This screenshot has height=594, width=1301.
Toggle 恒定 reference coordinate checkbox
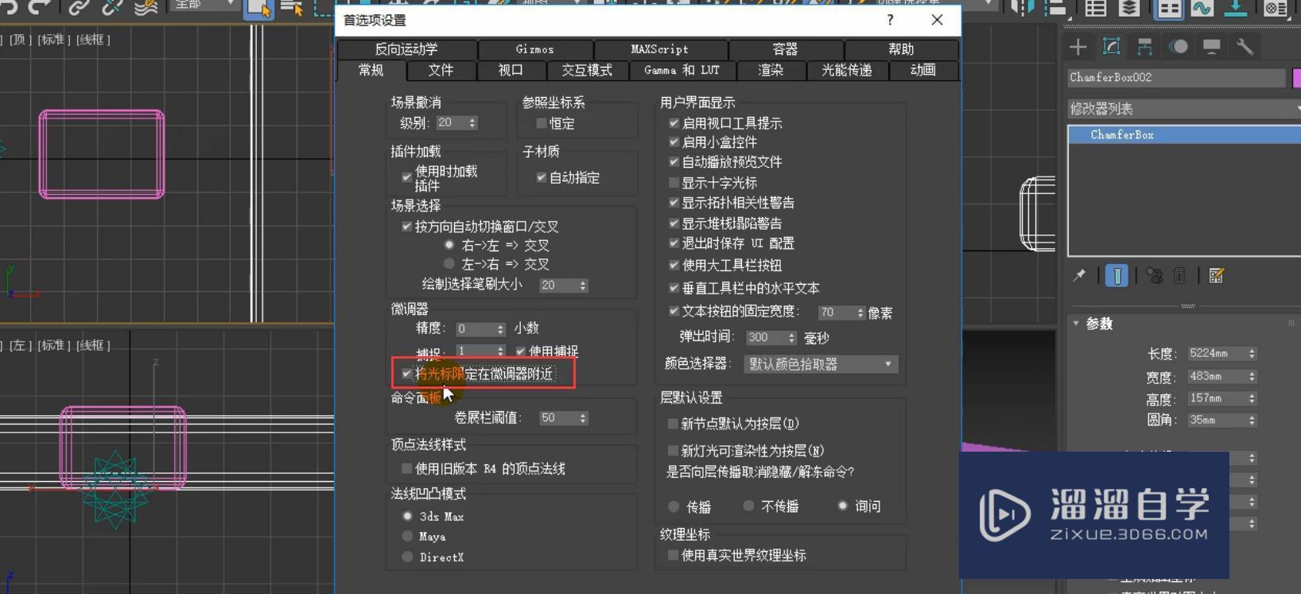pos(542,123)
